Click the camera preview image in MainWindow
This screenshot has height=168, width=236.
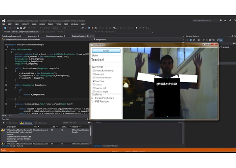pos(170,83)
